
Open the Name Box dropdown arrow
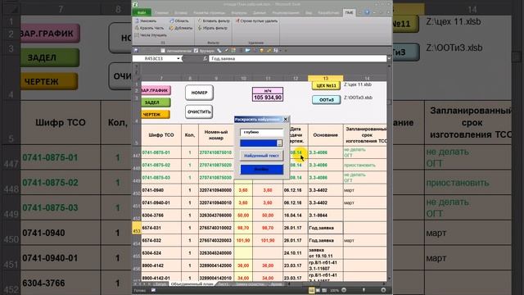(x=178, y=58)
